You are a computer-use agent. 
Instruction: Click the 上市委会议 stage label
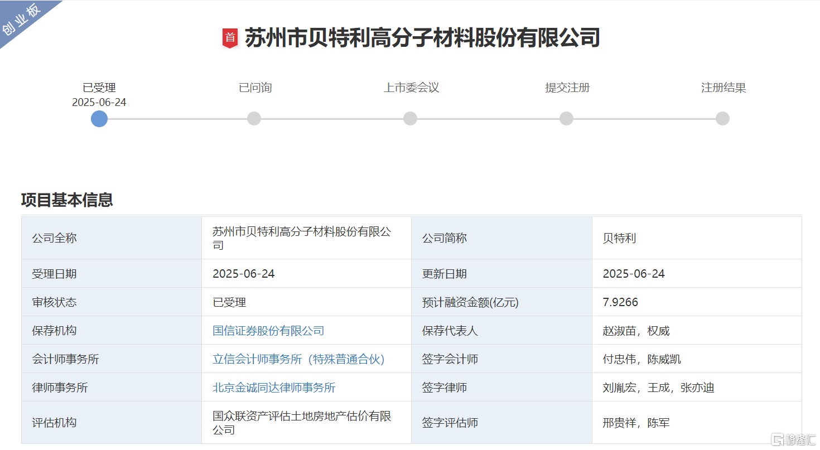point(411,88)
